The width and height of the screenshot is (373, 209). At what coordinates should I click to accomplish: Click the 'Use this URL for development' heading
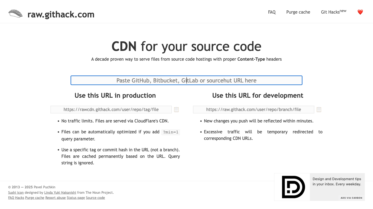click(258, 96)
